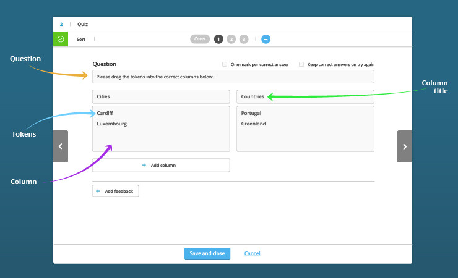Click plus icon in Add column button
This screenshot has height=278, width=458.
[x=144, y=165]
